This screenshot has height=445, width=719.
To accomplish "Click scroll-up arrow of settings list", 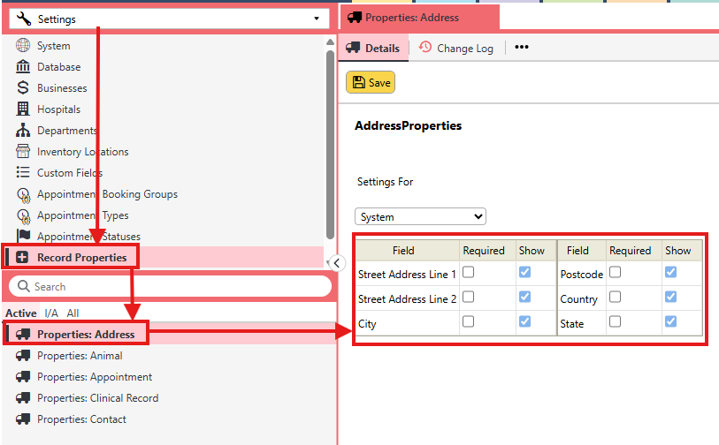I will 330,42.
